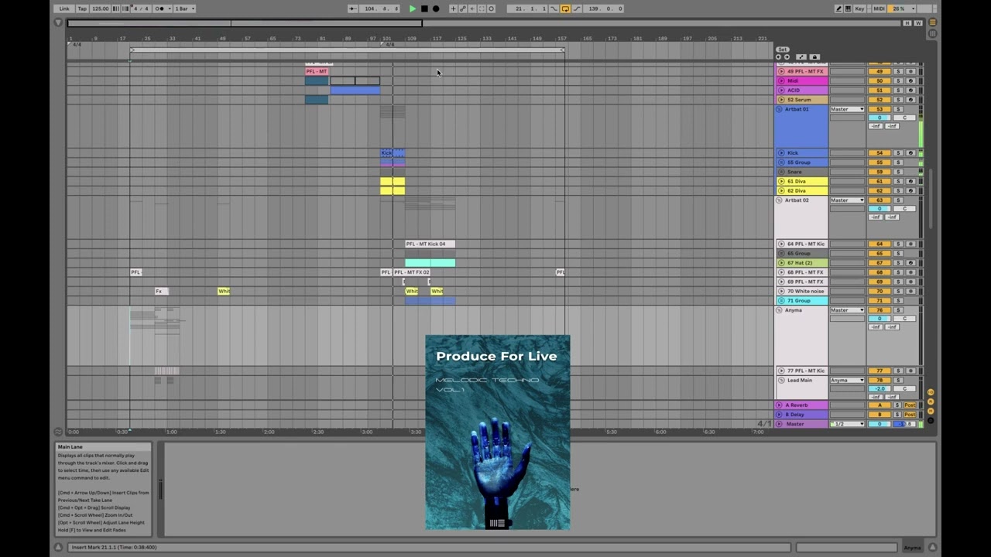Toggle Mixer section M button

(931, 412)
